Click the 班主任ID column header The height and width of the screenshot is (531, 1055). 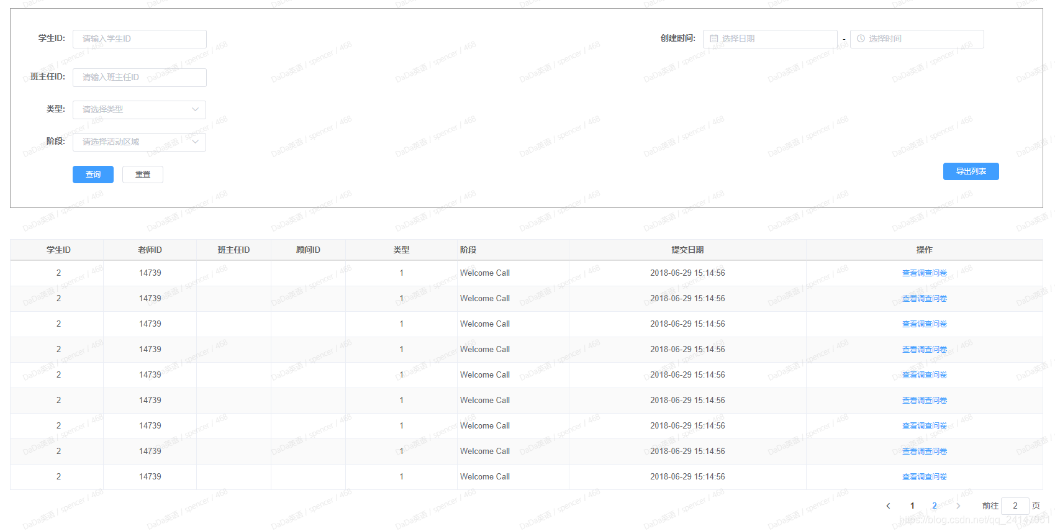coord(233,250)
